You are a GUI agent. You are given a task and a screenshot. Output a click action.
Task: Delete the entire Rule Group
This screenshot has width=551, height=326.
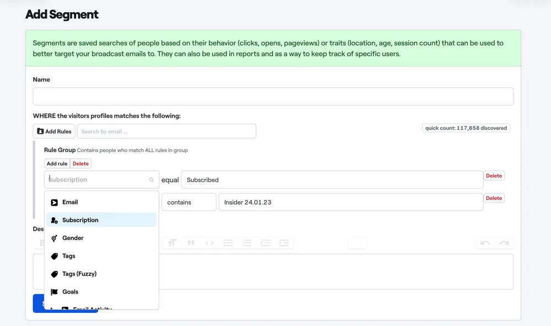click(80, 164)
